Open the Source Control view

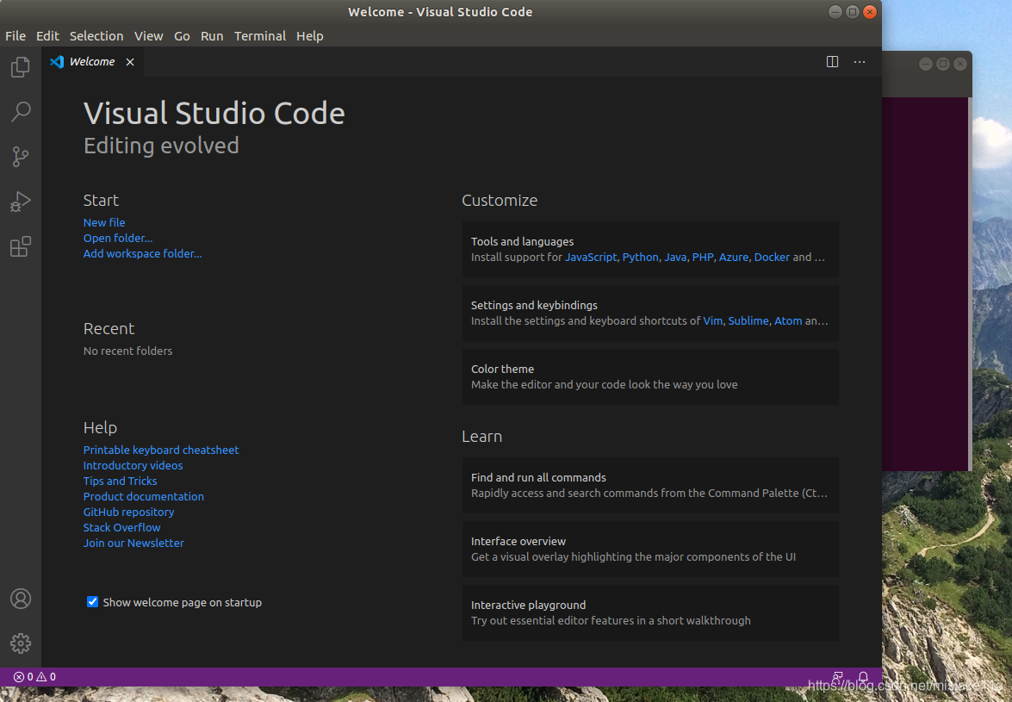click(x=20, y=157)
